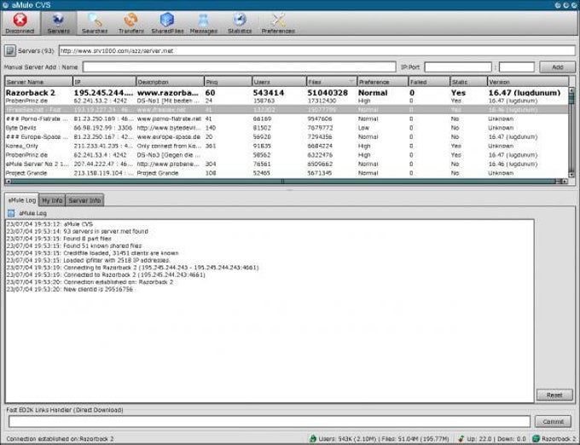Open the Statistics toolbar section
Image resolution: width=580 pixels, height=445 pixels.
click(240, 23)
